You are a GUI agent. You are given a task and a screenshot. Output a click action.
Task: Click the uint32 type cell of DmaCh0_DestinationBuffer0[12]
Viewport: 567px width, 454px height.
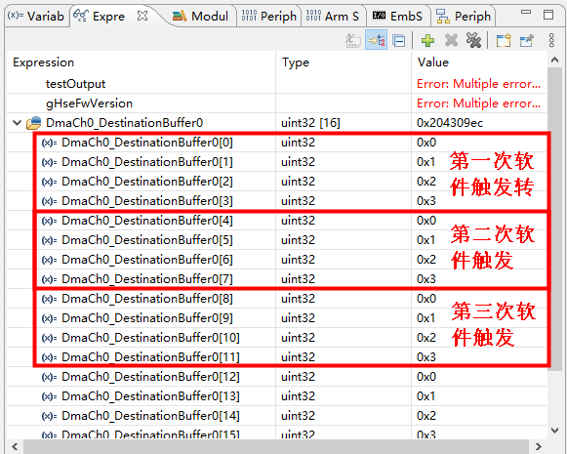(x=298, y=377)
